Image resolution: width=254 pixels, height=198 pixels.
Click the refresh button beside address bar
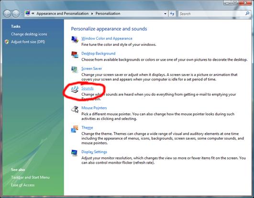point(172,13)
